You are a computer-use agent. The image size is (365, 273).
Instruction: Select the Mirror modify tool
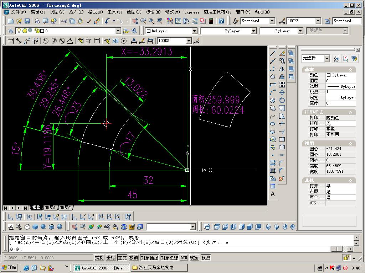point(282,69)
